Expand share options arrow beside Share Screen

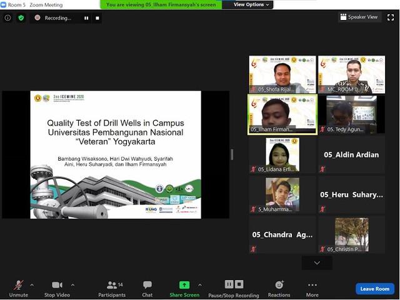click(200, 285)
